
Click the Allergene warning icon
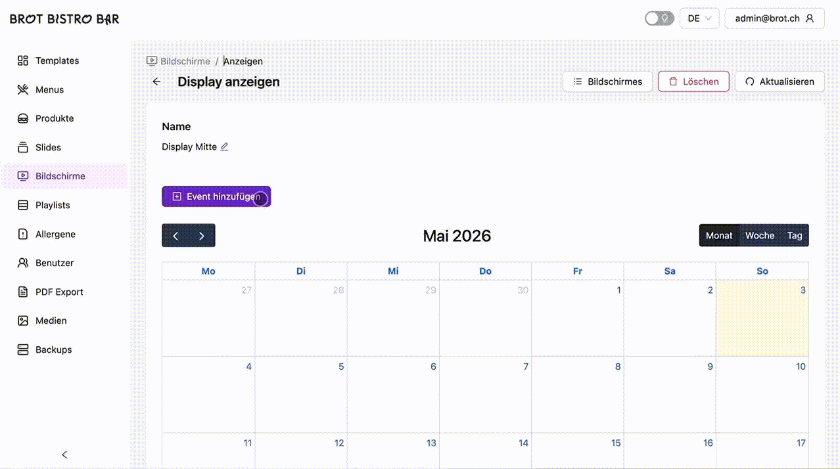tap(23, 234)
